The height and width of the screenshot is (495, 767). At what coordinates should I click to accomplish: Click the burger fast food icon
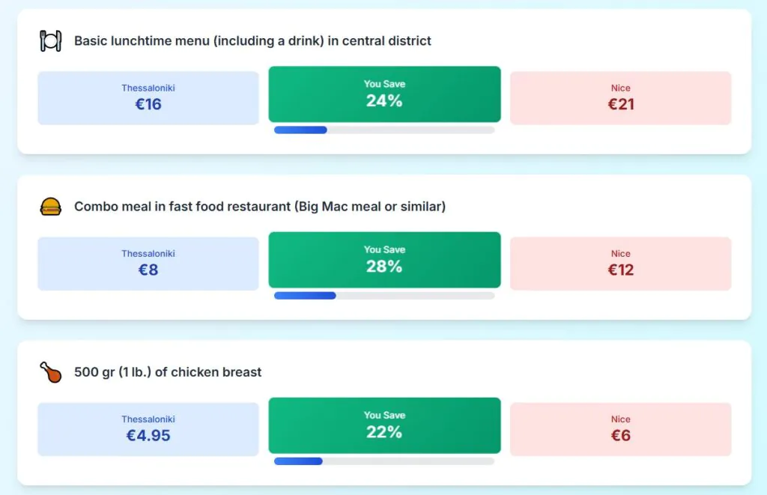[50, 207]
